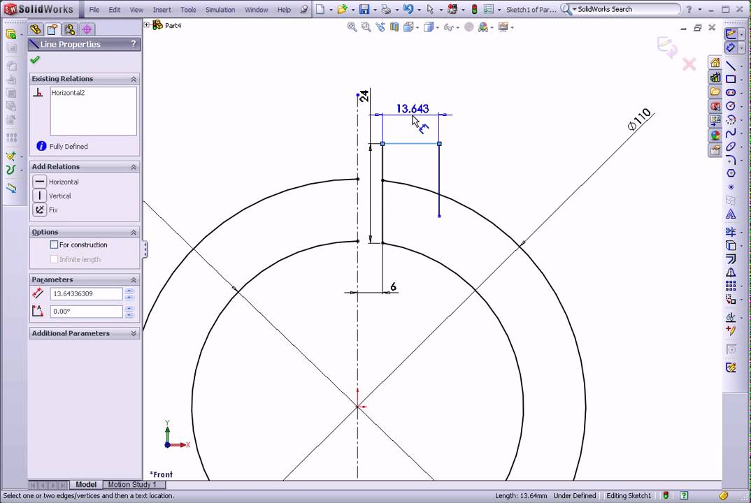The image size is (751, 503).
Task: Click the Smart Dimension icon
Action: 731,48
